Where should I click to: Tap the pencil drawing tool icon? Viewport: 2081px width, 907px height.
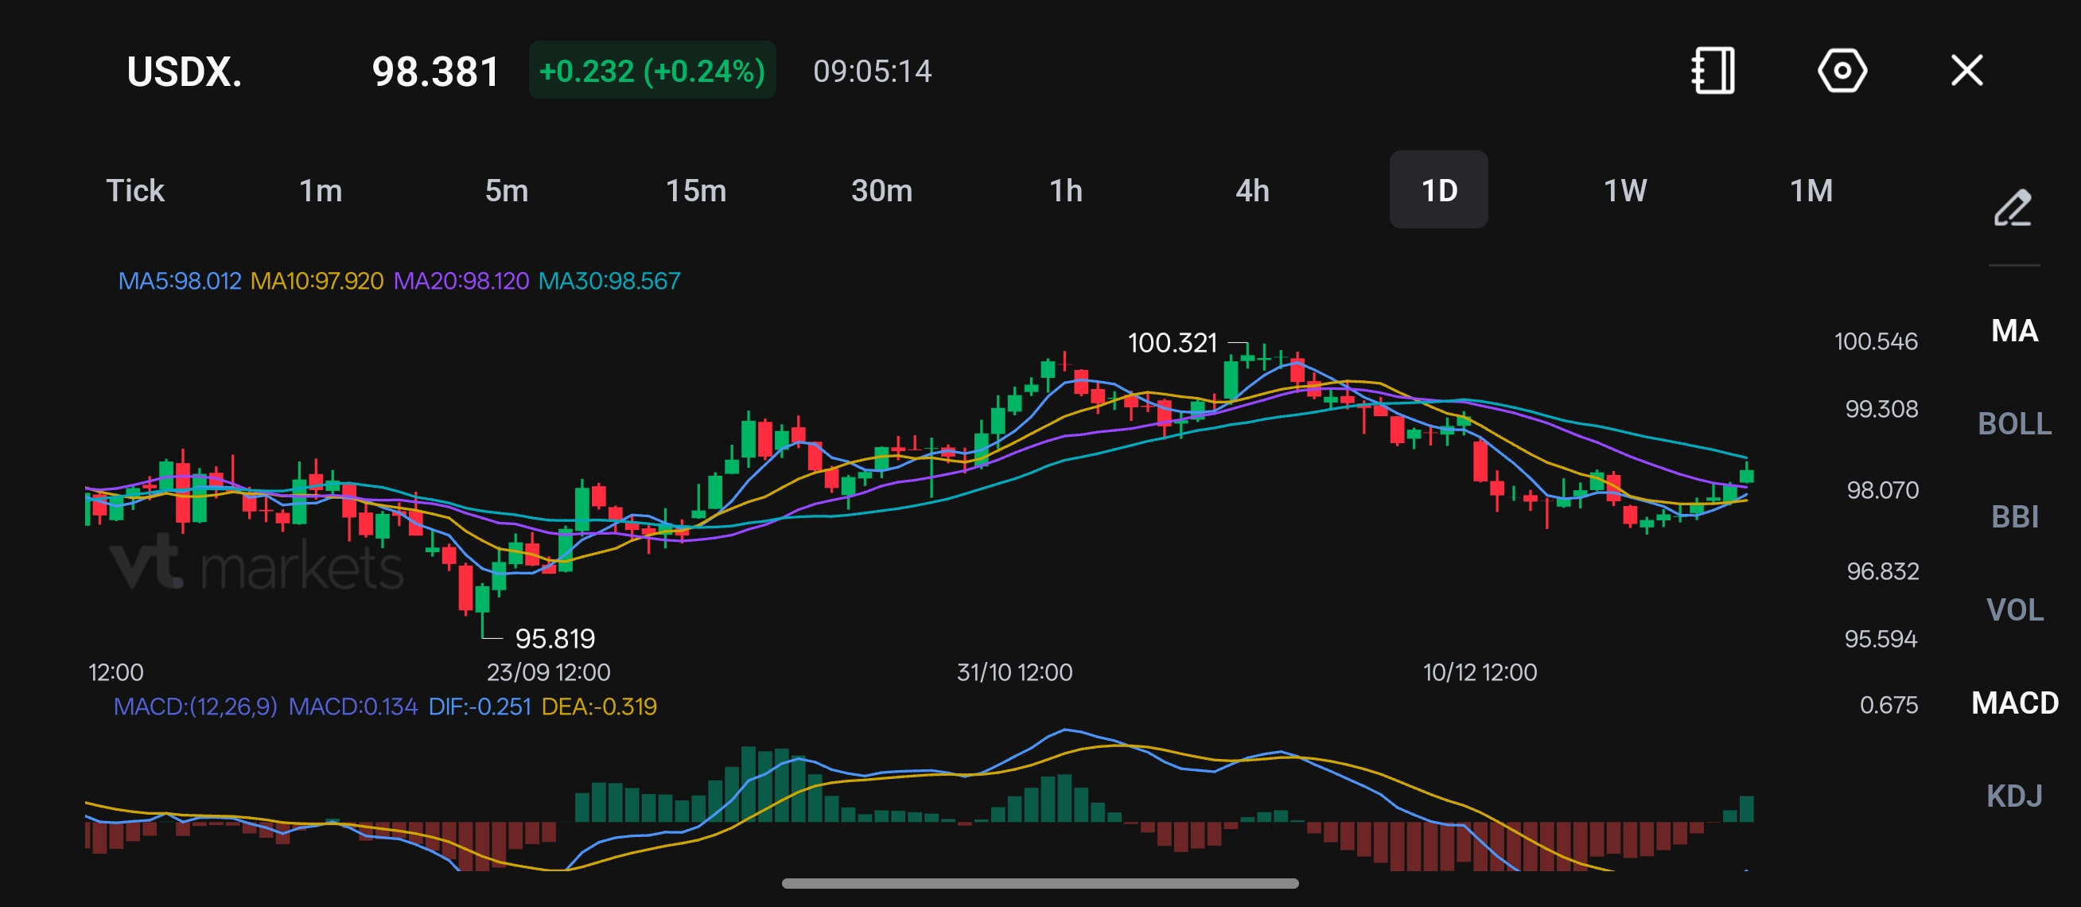tap(2013, 208)
